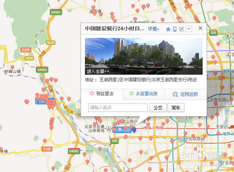The image size is (234, 172).
Task: Click the popup title 中国建设银行24小时自
Action: pyautogui.click(x=114, y=28)
